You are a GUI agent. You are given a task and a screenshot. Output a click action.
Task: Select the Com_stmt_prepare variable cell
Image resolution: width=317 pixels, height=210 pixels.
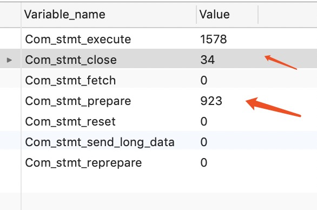tap(78, 101)
